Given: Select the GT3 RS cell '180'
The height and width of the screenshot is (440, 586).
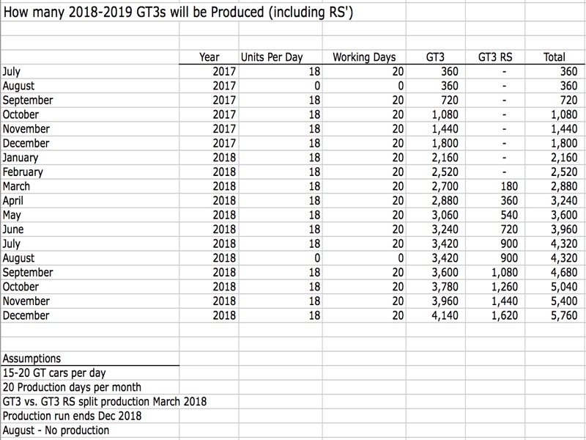Looking at the screenshot, I should (509, 186).
